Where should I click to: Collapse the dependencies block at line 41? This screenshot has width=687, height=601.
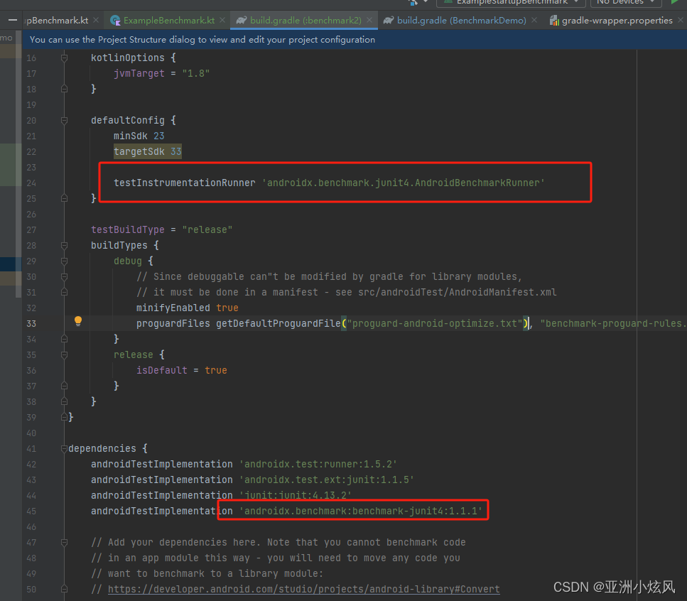tap(63, 448)
